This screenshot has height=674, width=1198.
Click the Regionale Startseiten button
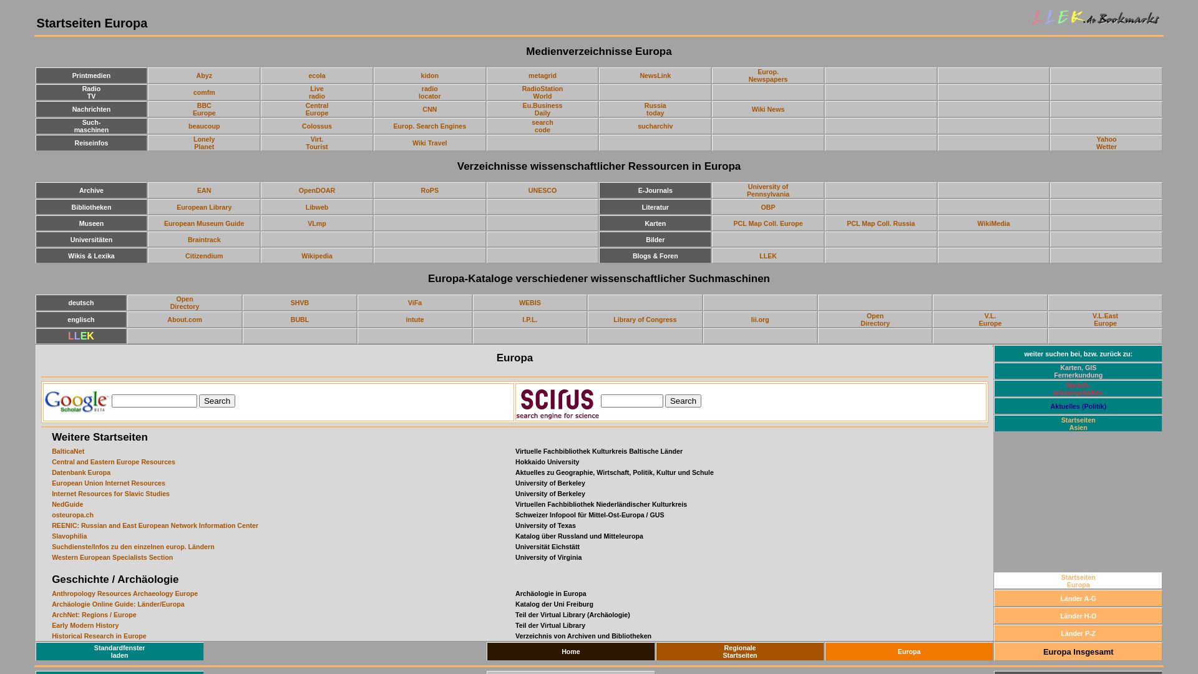pos(740,652)
